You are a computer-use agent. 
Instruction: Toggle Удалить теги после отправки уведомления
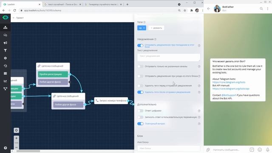pyautogui.click(x=140, y=92)
